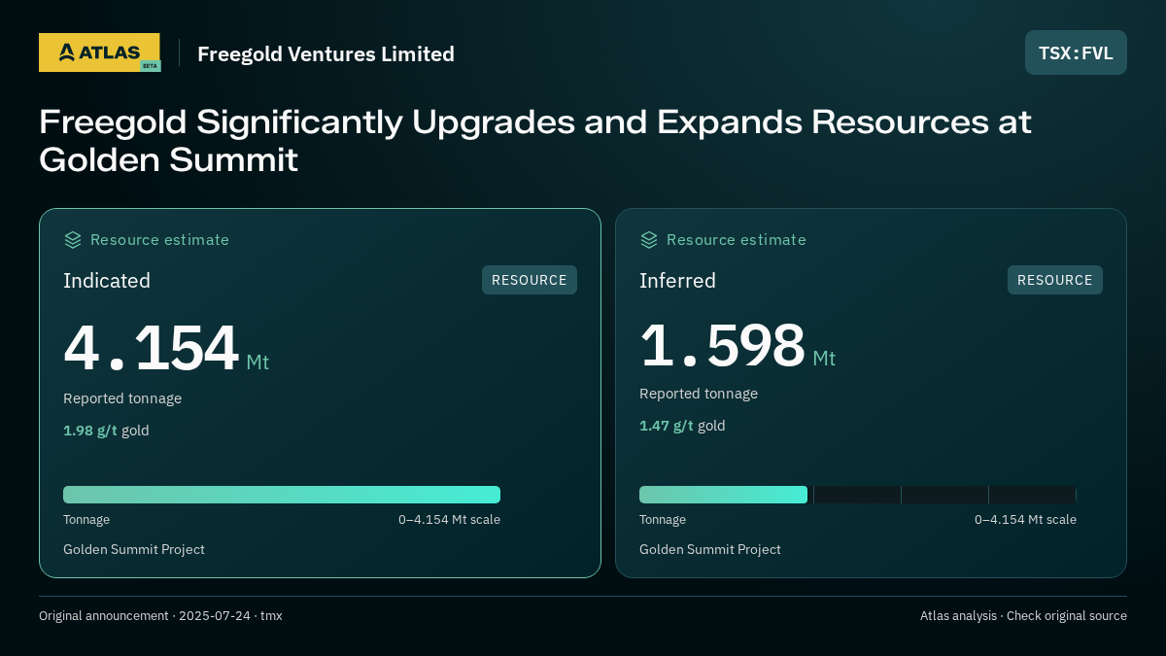Click Golden Summit Project label in Indicated card
The height and width of the screenshot is (656, 1166).
[134, 550]
